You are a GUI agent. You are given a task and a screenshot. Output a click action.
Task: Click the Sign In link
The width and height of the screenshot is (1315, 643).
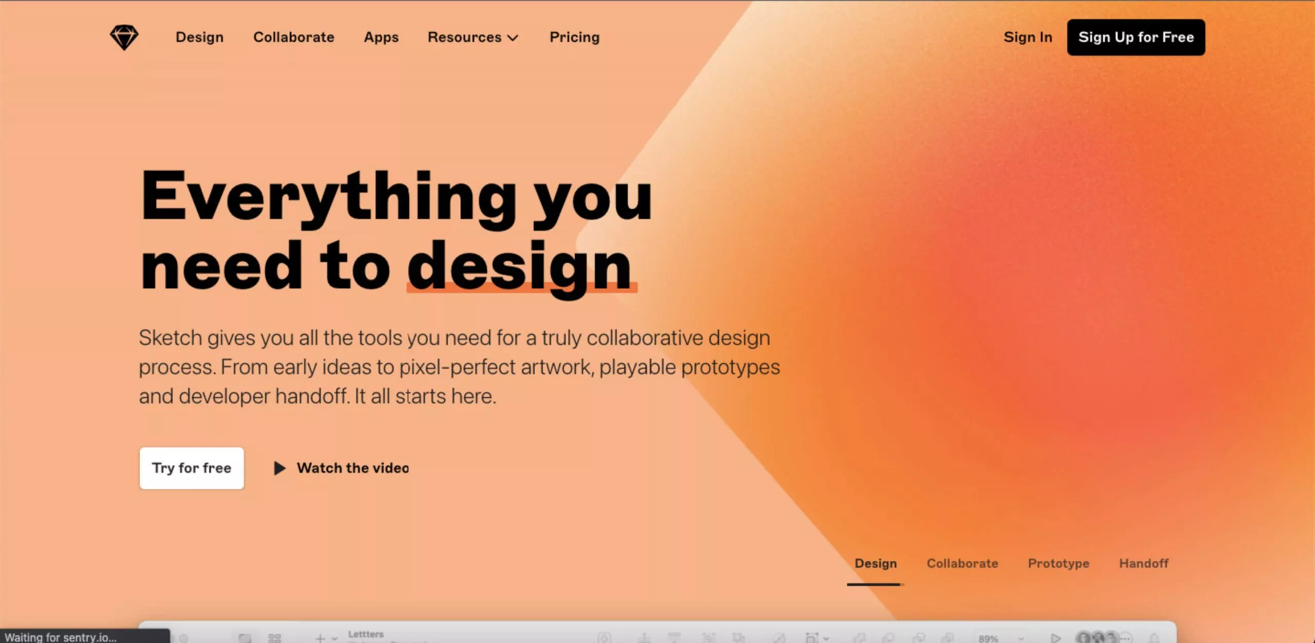pos(1028,37)
